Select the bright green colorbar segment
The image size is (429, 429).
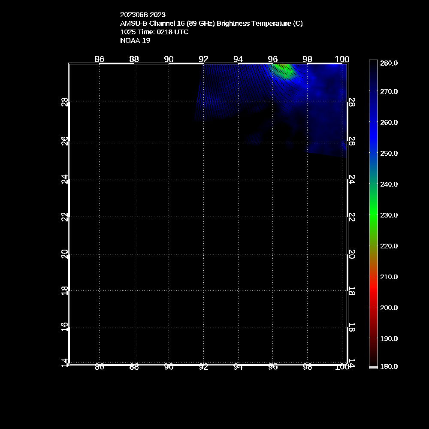[x=373, y=215]
